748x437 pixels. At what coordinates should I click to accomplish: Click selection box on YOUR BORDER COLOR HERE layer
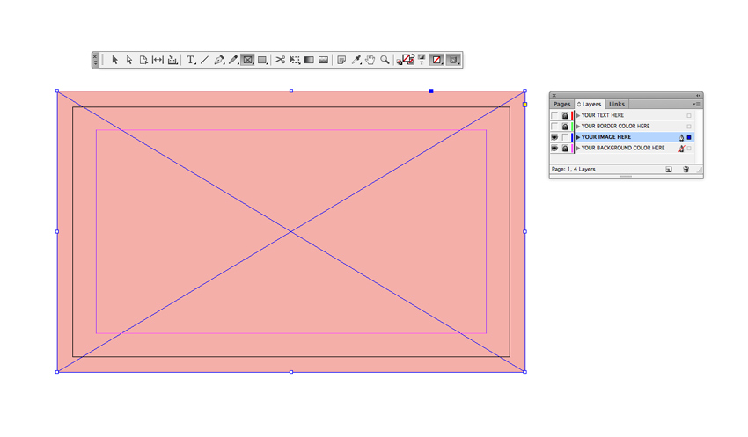[689, 127]
